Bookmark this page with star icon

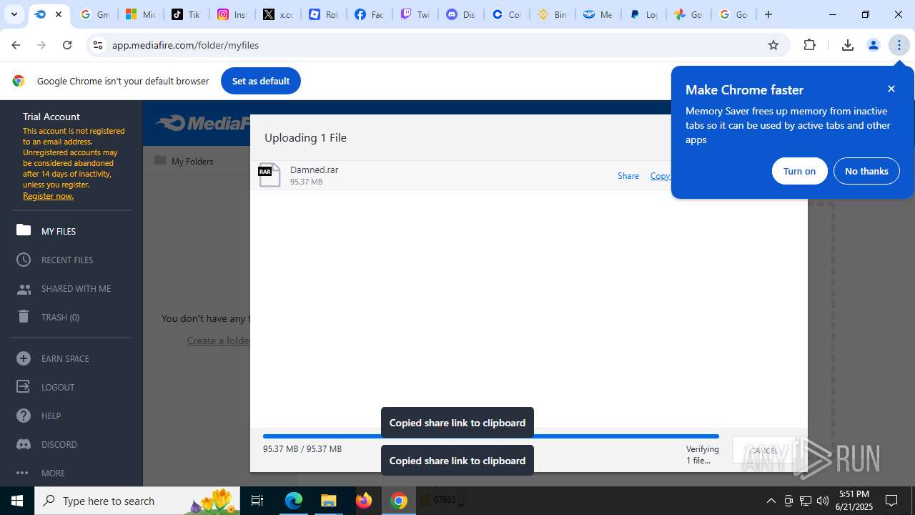coord(773,45)
